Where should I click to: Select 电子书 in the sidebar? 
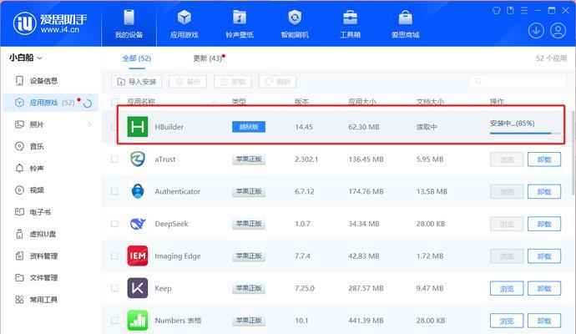(x=52, y=212)
